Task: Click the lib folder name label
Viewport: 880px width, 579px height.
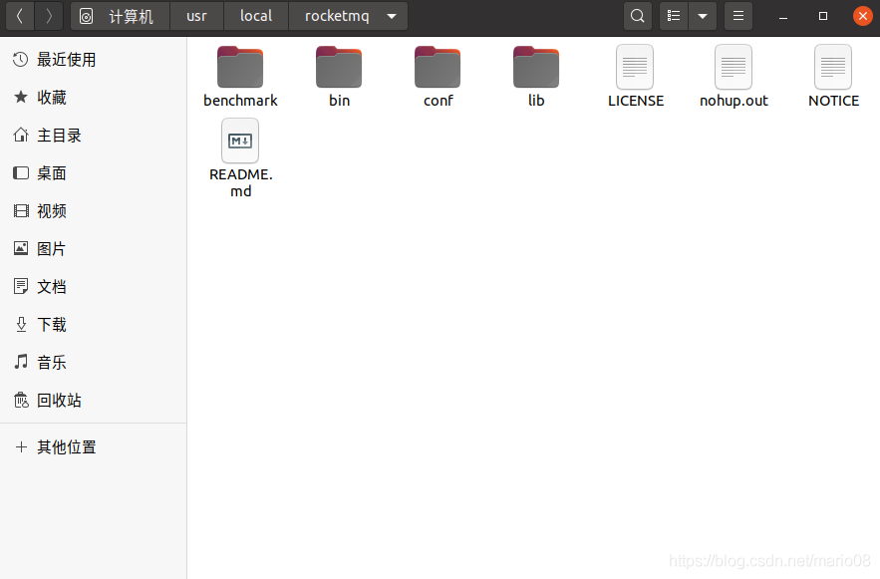Action: tap(536, 101)
